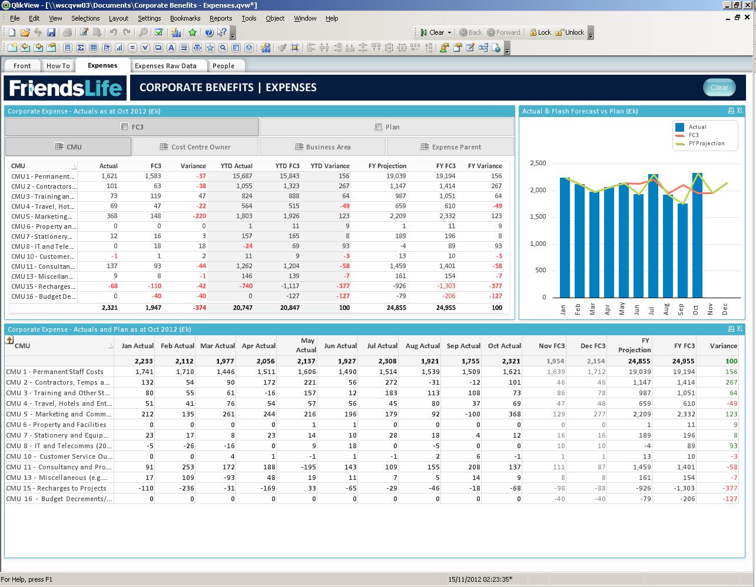Open the Clear dropdown arrow
This screenshot has width=756, height=587.
449,33
